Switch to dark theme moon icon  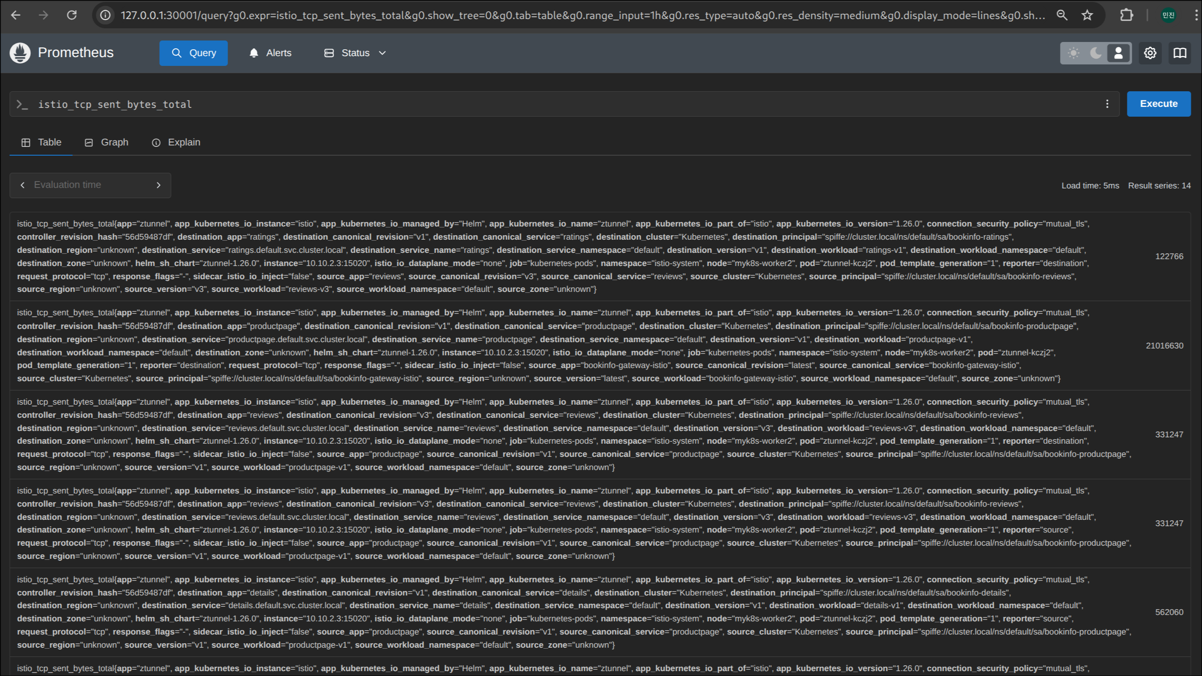click(1096, 53)
